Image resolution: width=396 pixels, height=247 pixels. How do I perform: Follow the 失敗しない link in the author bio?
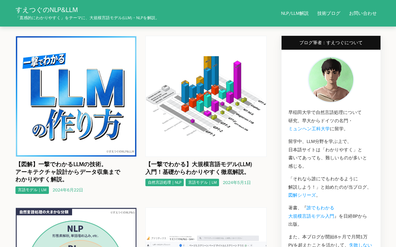coord(360,245)
